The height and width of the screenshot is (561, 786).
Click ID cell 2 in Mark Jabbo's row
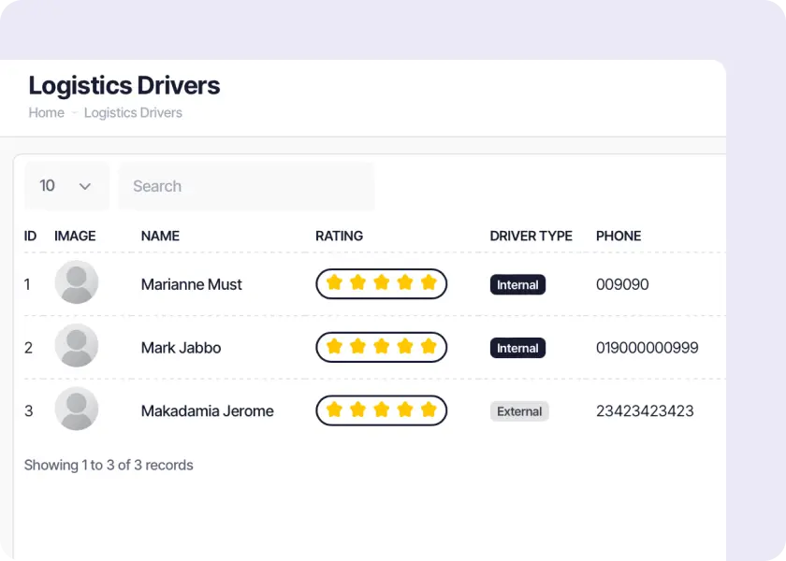pos(28,348)
